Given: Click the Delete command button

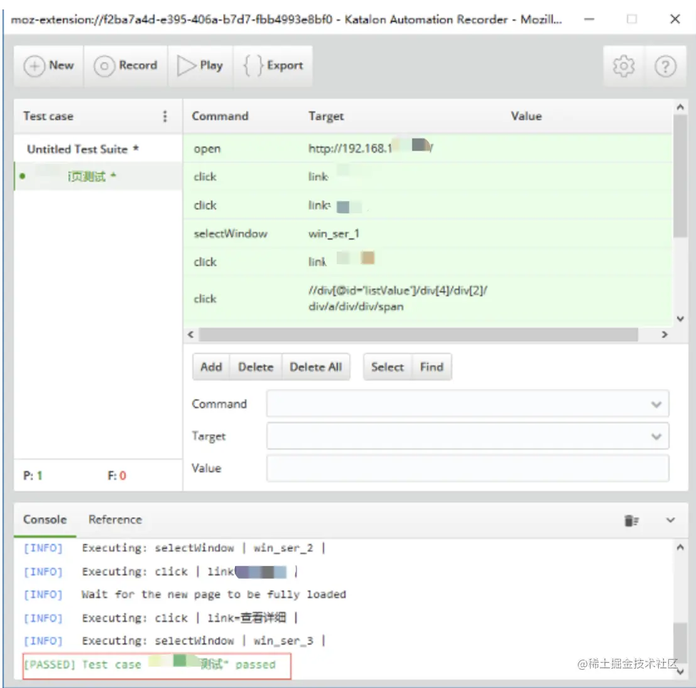Looking at the screenshot, I should [256, 367].
